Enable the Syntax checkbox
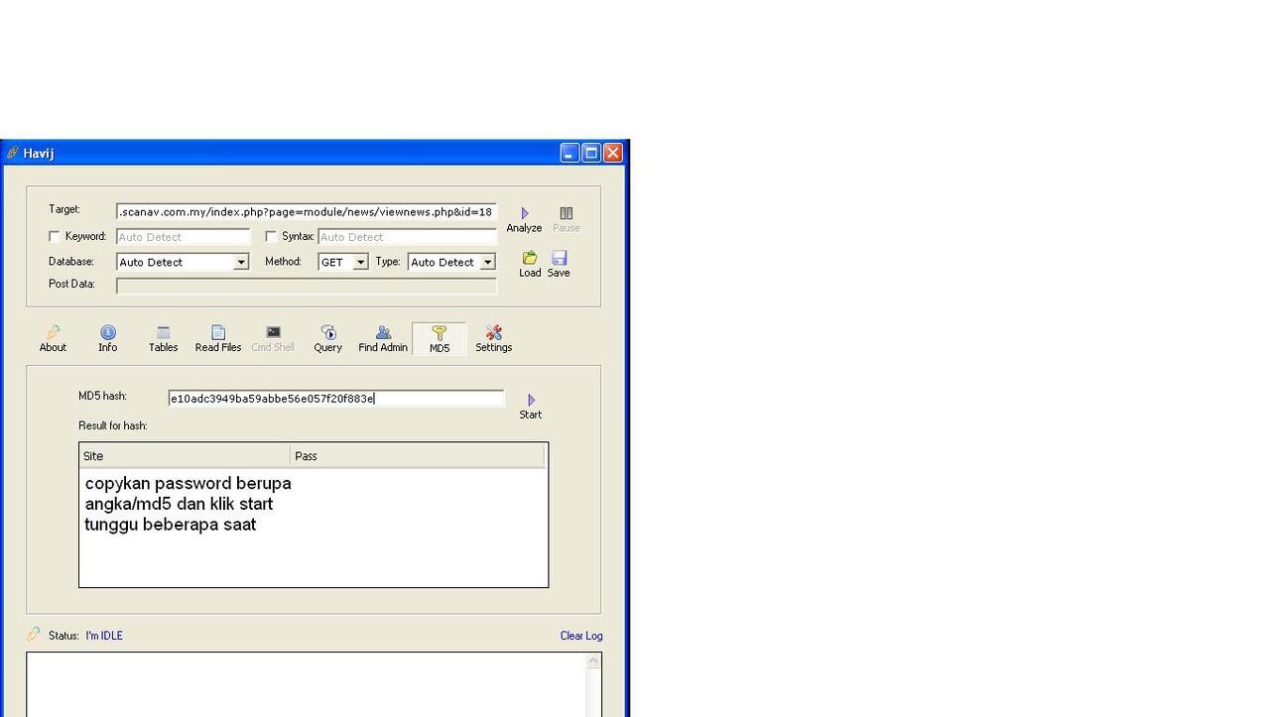This screenshot has width=1270, height=717. tap(271, 237)
